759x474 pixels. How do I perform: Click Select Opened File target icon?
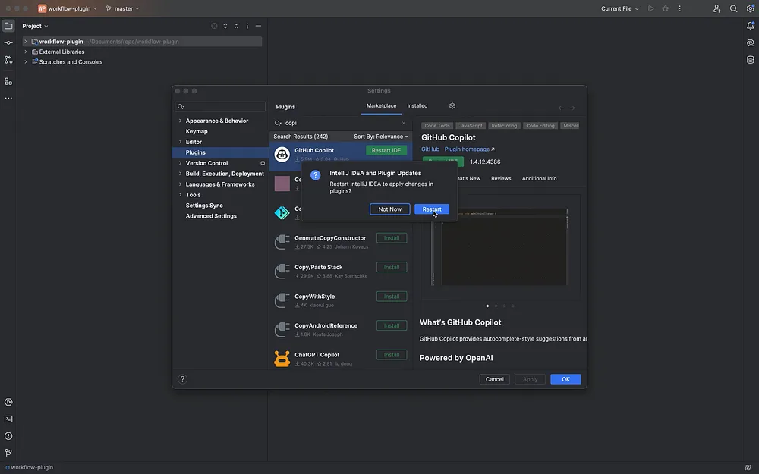(x=214, y=26)
